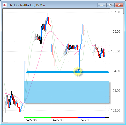The width and height of the screenshot is (126, 125).
Task: Minimize the Netflix chart window
Action: (102, 5)
